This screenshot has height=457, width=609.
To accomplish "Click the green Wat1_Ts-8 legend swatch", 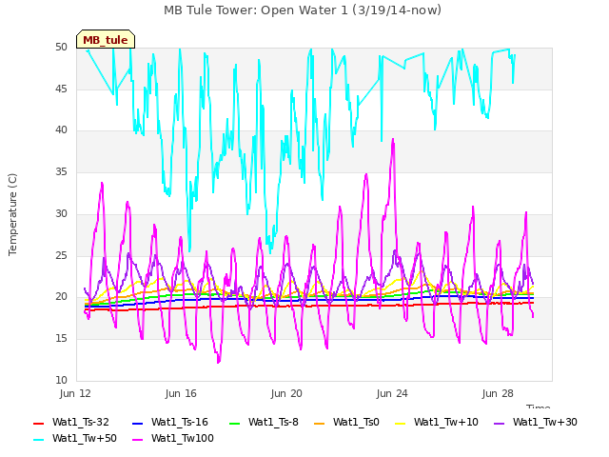I will 235,423.
